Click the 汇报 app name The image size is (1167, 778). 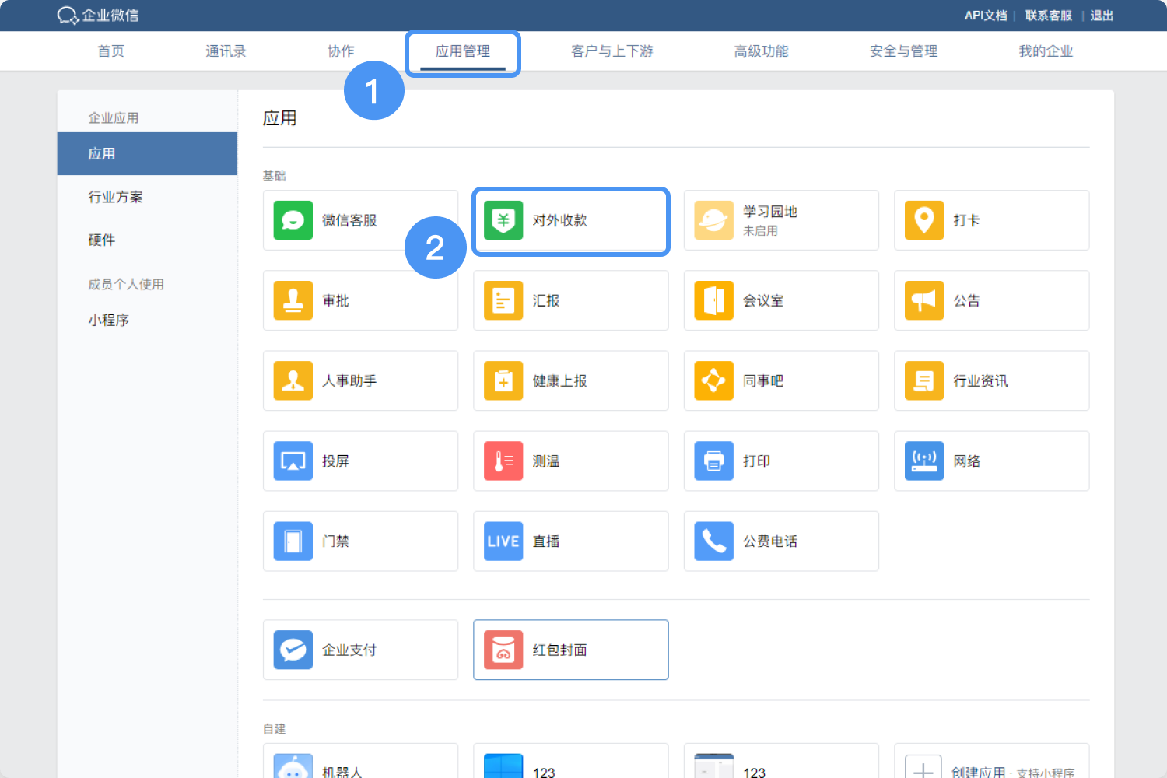545,300
